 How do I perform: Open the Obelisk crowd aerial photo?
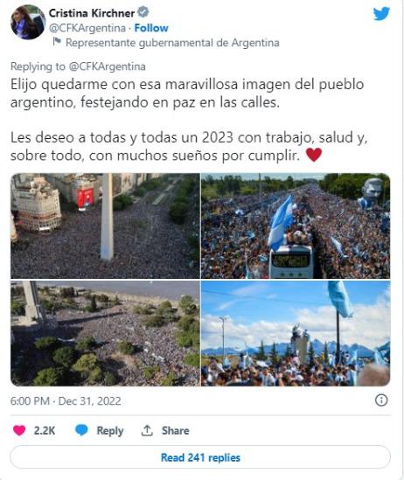pos(105,226)
